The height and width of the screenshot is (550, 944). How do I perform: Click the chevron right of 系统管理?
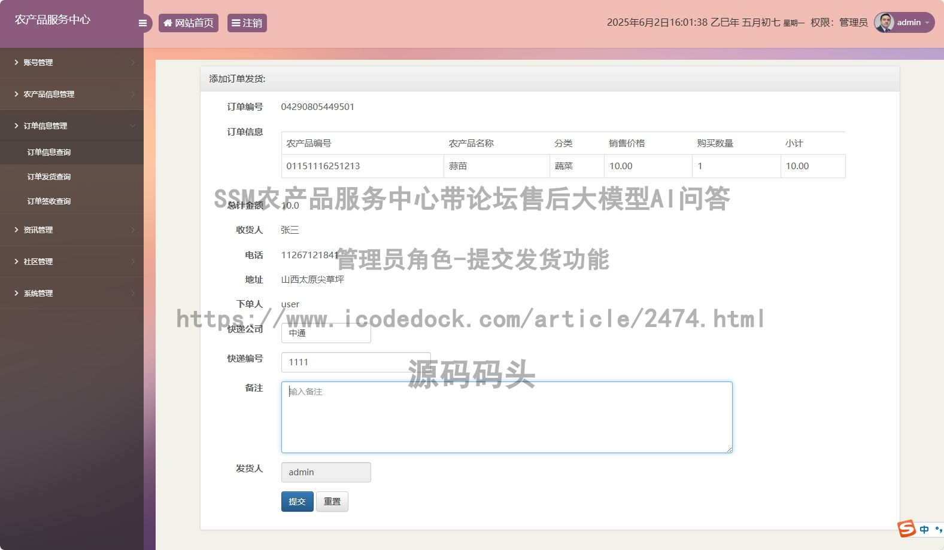(x=133, y=293)
